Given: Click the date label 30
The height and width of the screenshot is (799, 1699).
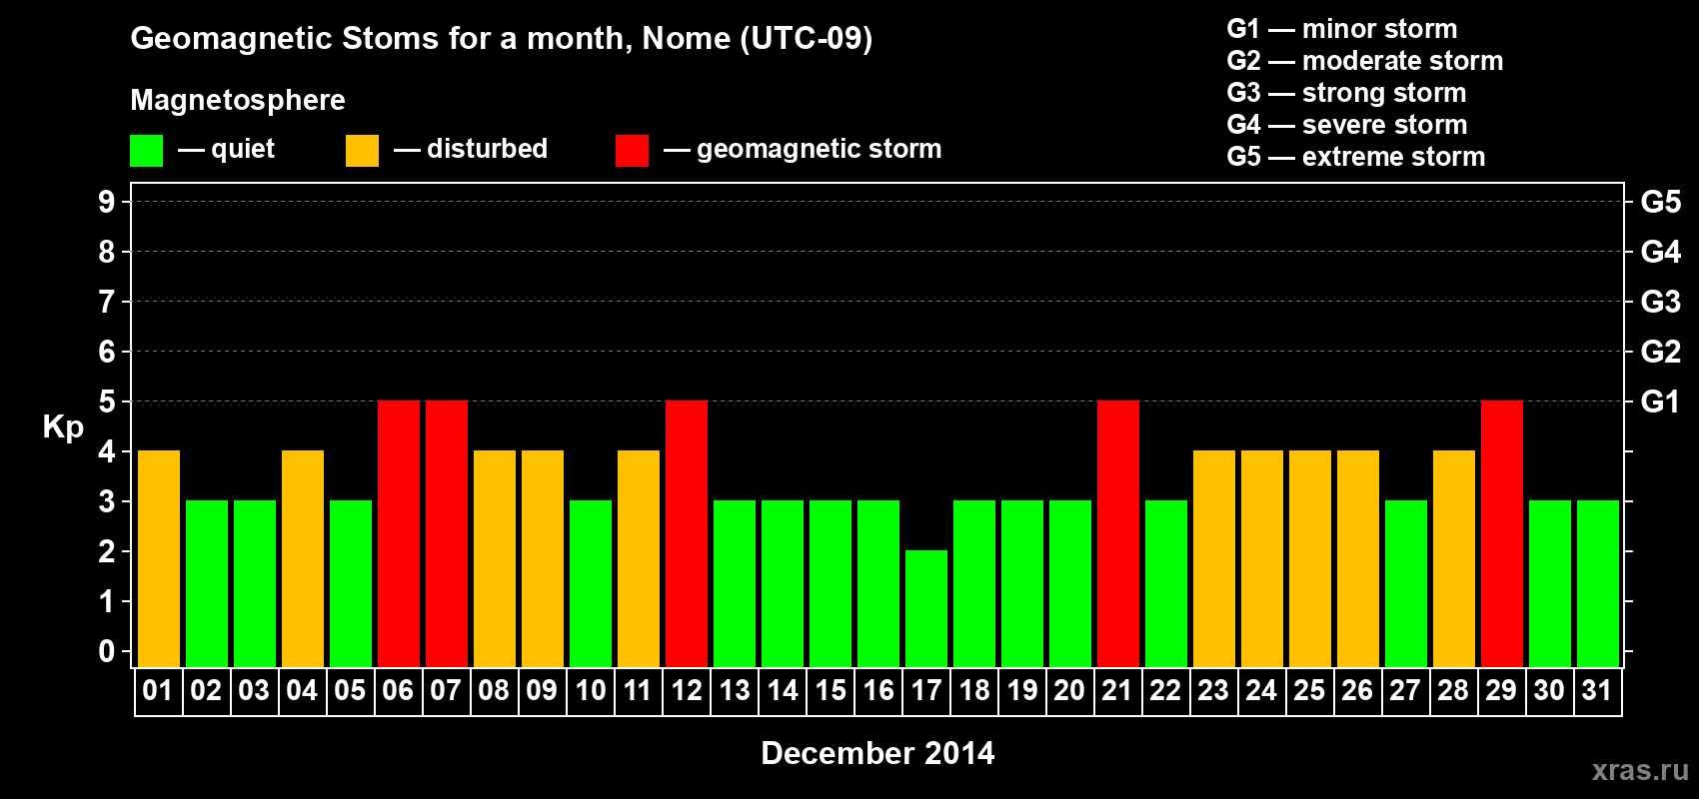Looking at the screenshot, I should coord(1549,690).
